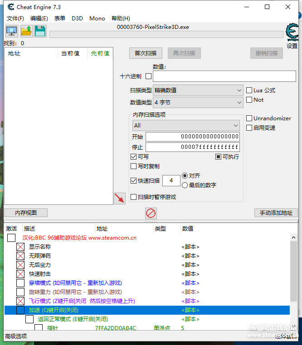Image resolution: width=302 pixels, height=345 pixels.
Task: Select the 对齐 radio button
Action: [185, 175]
